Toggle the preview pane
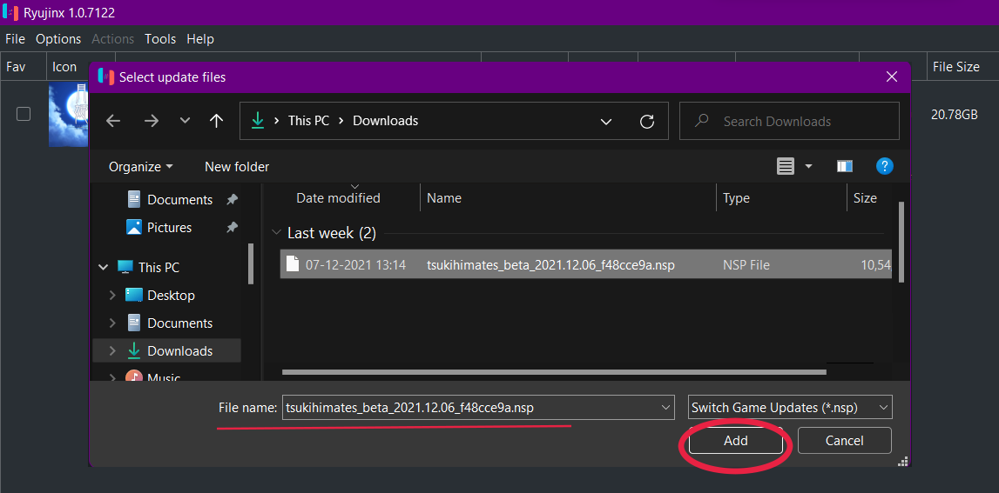Image resolution: width=999 pixels, height=493 pixels. 845,167
